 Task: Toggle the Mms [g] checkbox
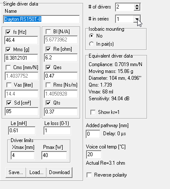point(8,49)
